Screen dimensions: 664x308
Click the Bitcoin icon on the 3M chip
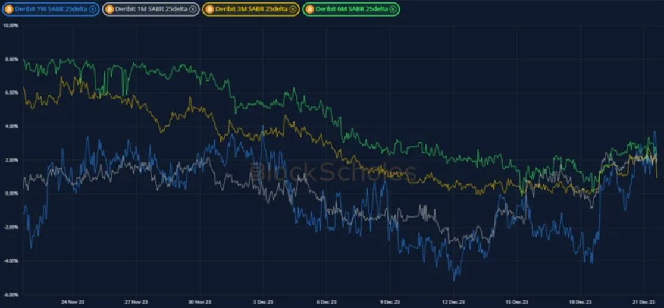[x=209, y=9]
